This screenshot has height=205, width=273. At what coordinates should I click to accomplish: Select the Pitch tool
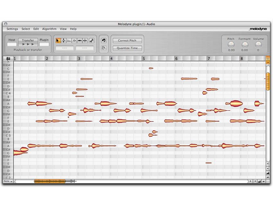point(64,40)
